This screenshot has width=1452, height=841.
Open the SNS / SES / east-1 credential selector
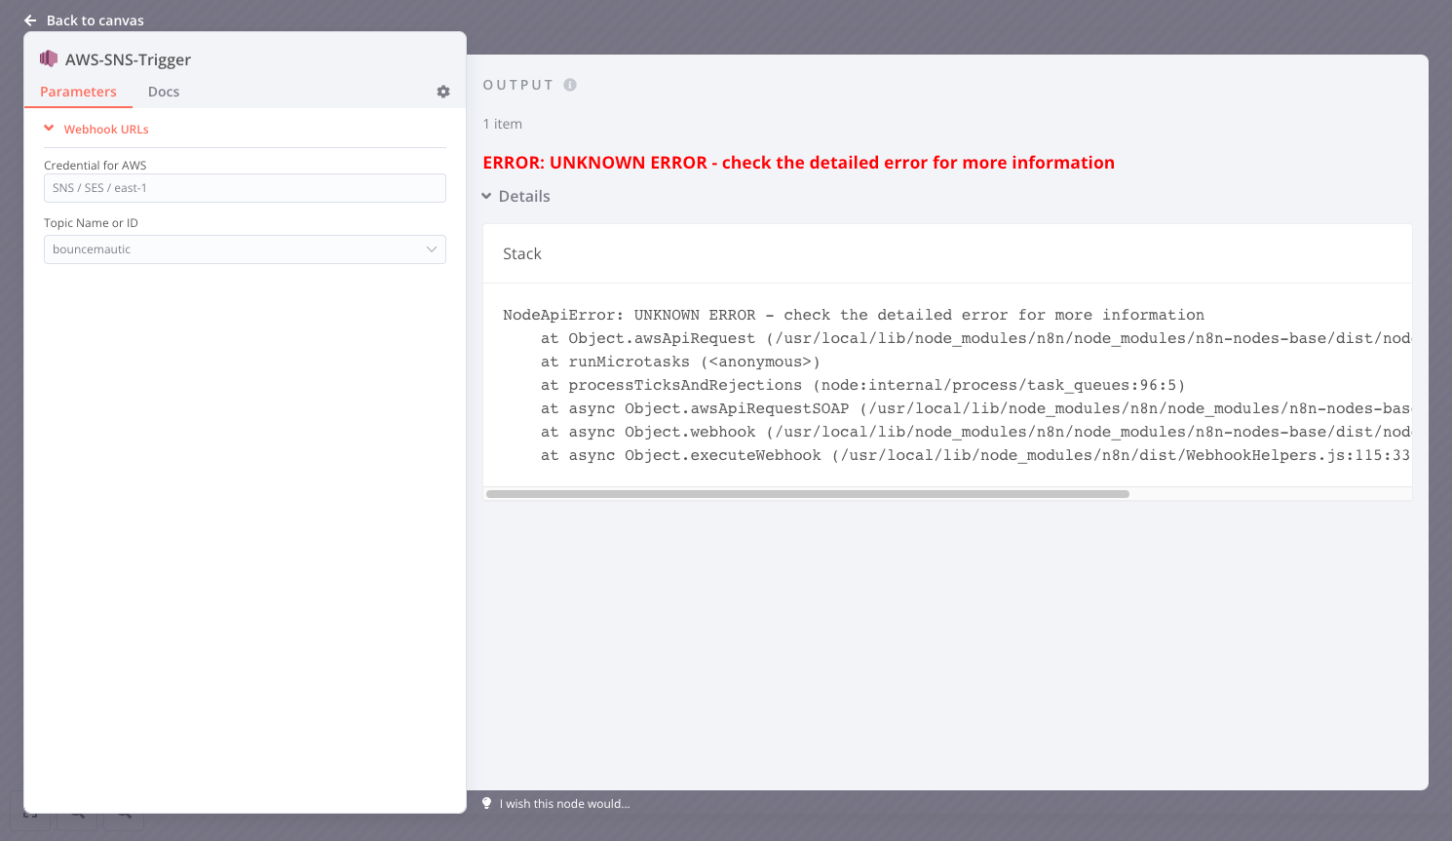244,187
